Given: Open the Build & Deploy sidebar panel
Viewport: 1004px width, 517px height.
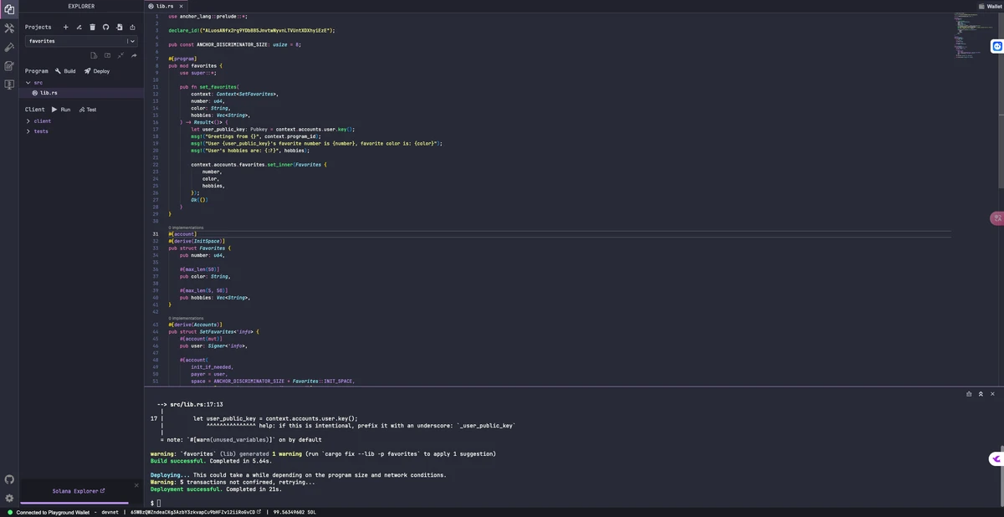Looking at the screenshot, I should (x=9, y=28).
